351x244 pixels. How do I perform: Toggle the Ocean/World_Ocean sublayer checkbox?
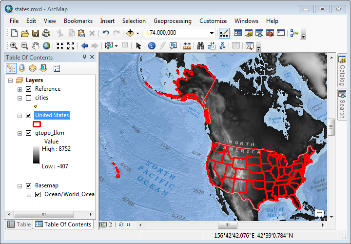click(x=38, y=195)
